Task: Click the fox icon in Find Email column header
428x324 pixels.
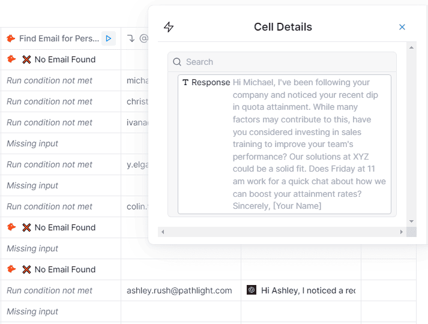Action: pos(11,38)
